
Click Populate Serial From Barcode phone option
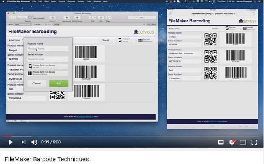pyautogui.click(x=48, y=66)
